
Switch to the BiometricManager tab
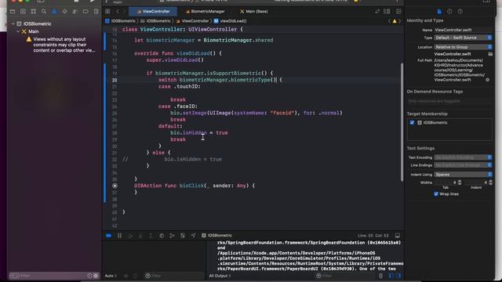(x=206, y=12)
